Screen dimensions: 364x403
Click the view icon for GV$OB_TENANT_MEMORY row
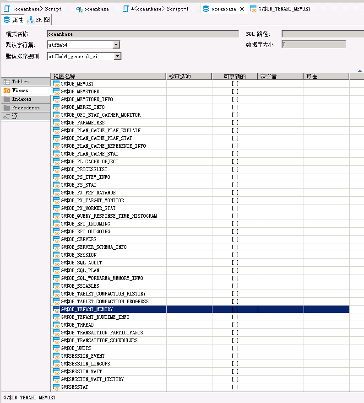click(56, 309)
